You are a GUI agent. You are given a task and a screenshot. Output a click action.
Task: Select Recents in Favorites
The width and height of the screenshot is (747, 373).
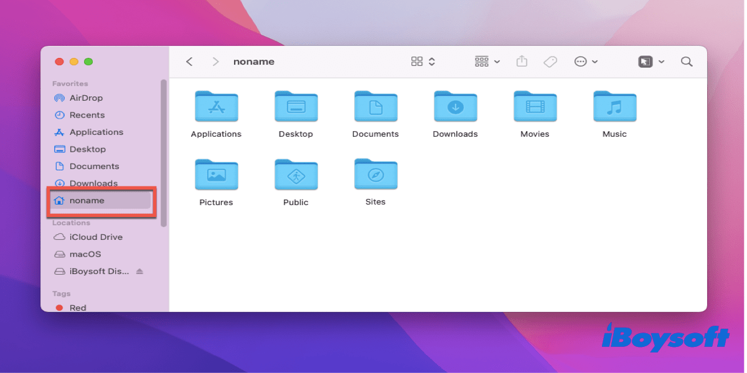pos(79,115)
